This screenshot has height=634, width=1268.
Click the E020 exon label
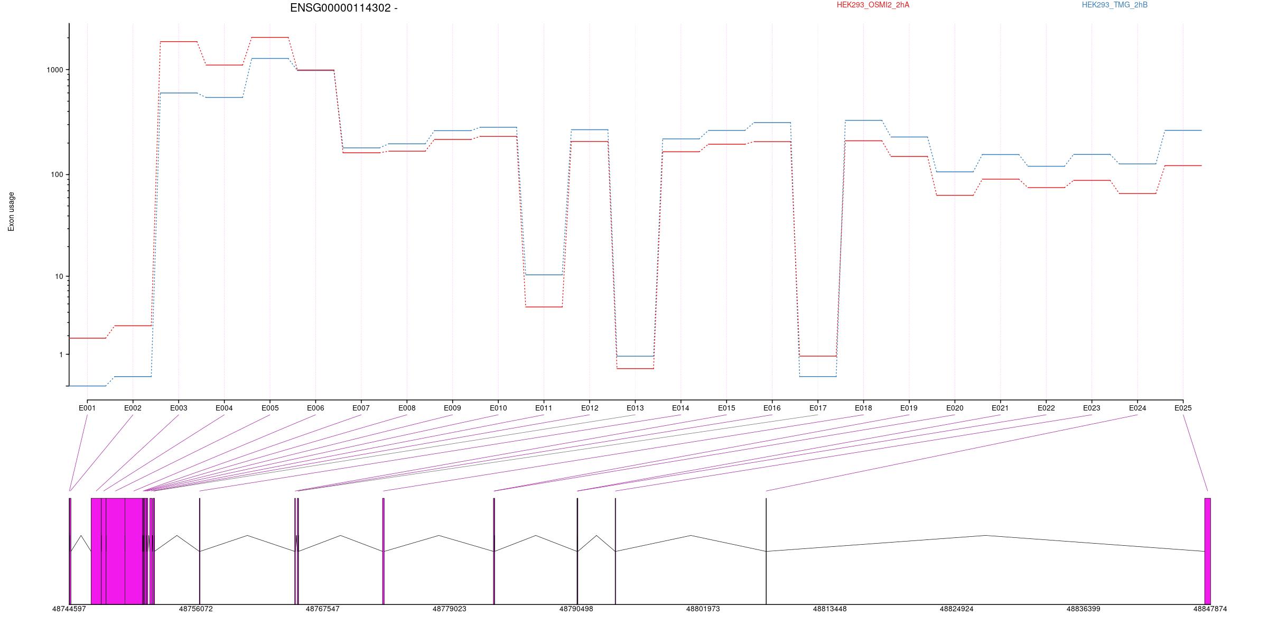[955, 408]
